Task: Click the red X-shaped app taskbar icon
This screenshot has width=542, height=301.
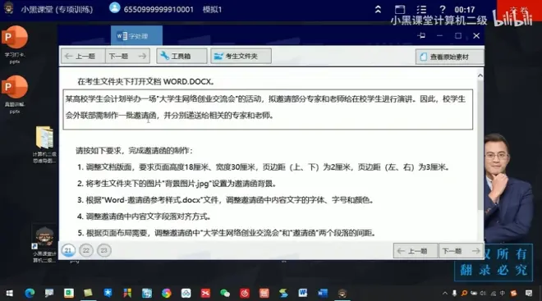Action: (x=205, y=293)
